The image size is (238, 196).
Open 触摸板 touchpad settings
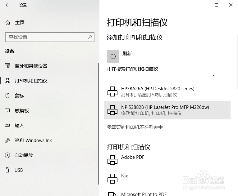click(x=22, y=111)
